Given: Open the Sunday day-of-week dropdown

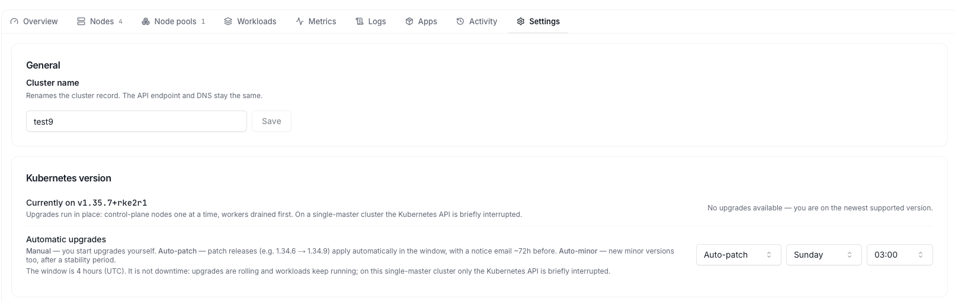Looking at the screenshot, I should [x=824, y=255].
